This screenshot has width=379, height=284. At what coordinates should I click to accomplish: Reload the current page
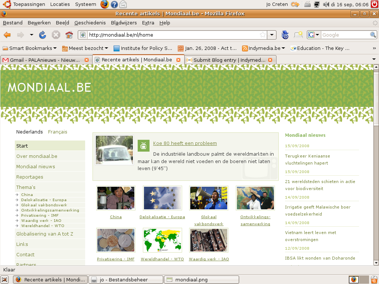[x=43, y=35]
